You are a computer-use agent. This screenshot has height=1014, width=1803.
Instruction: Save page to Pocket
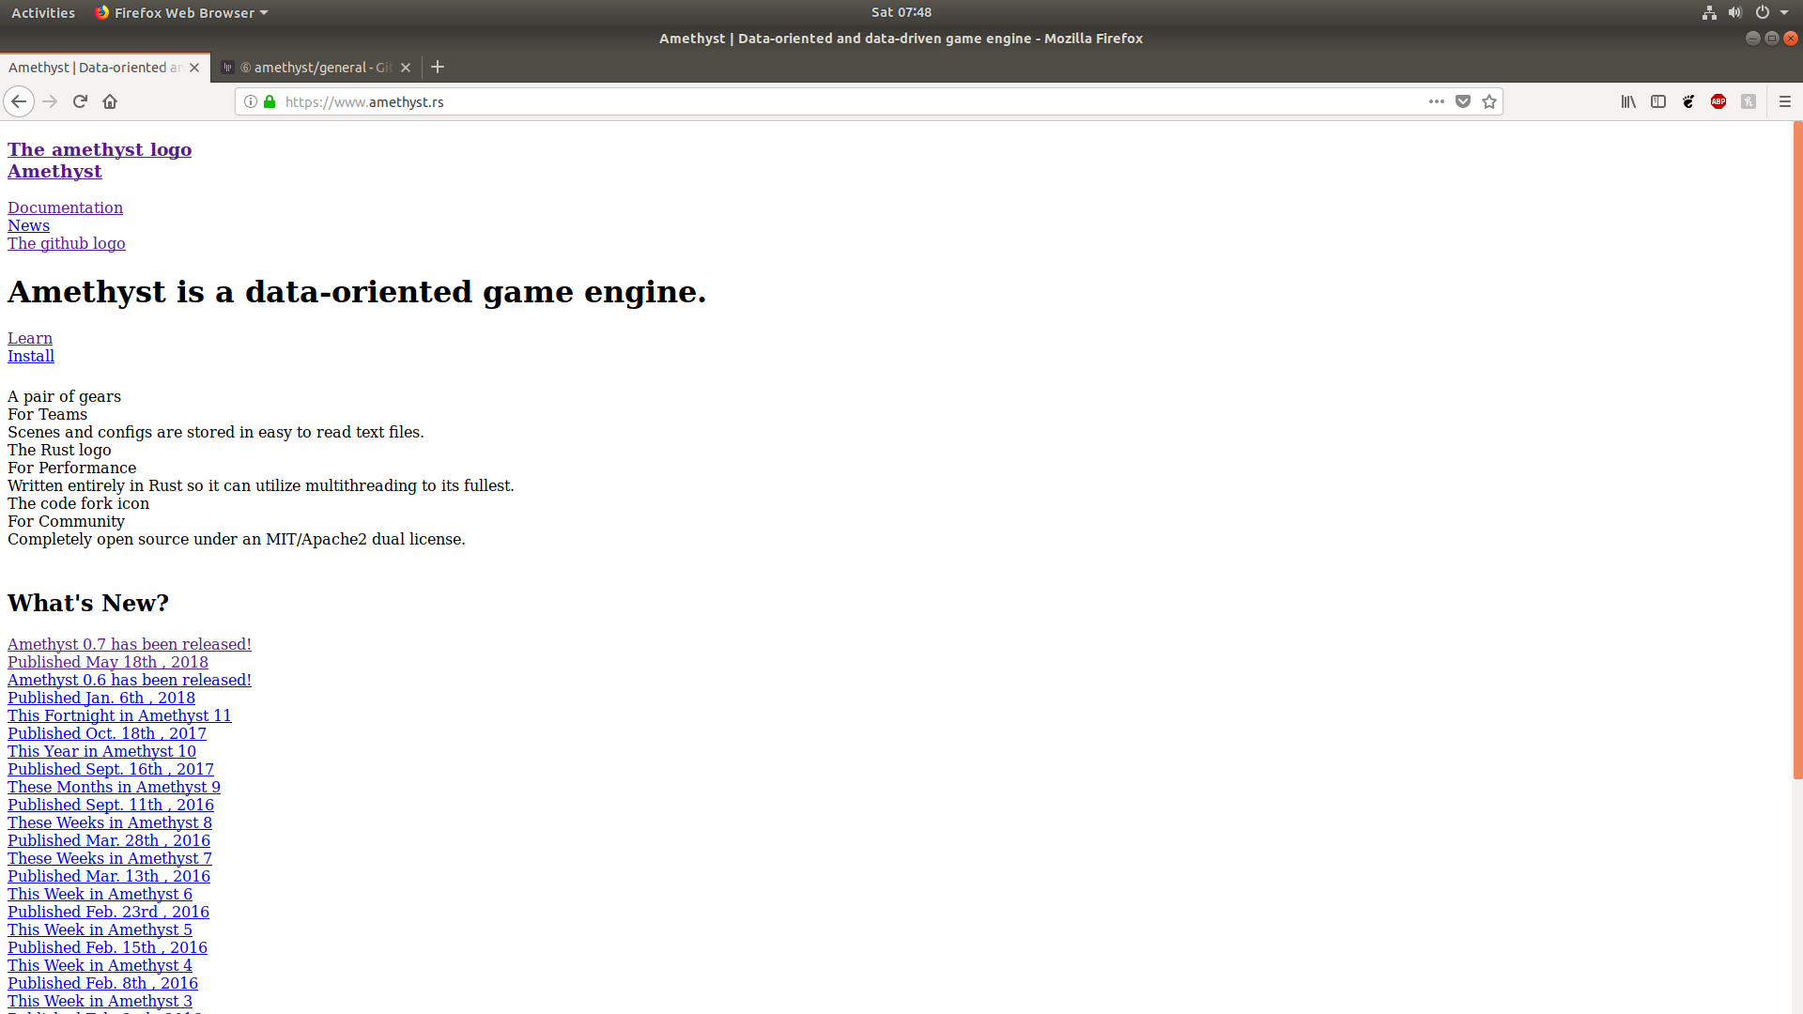[1463, 101]
